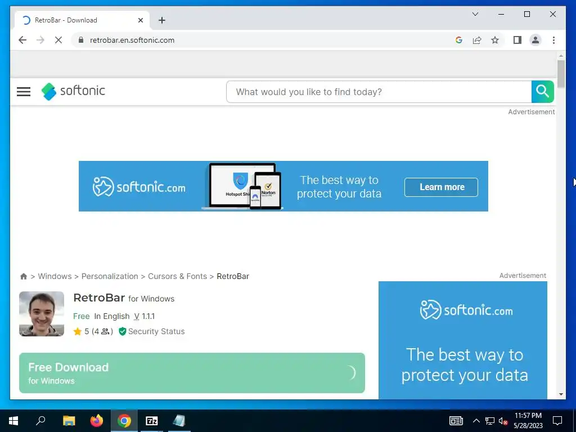This screenshot has height=432, width=576.
Task: View site security lock info
Action: tap(81, 40)
